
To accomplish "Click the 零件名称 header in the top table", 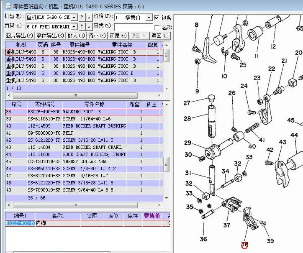I will click(122, 45).
